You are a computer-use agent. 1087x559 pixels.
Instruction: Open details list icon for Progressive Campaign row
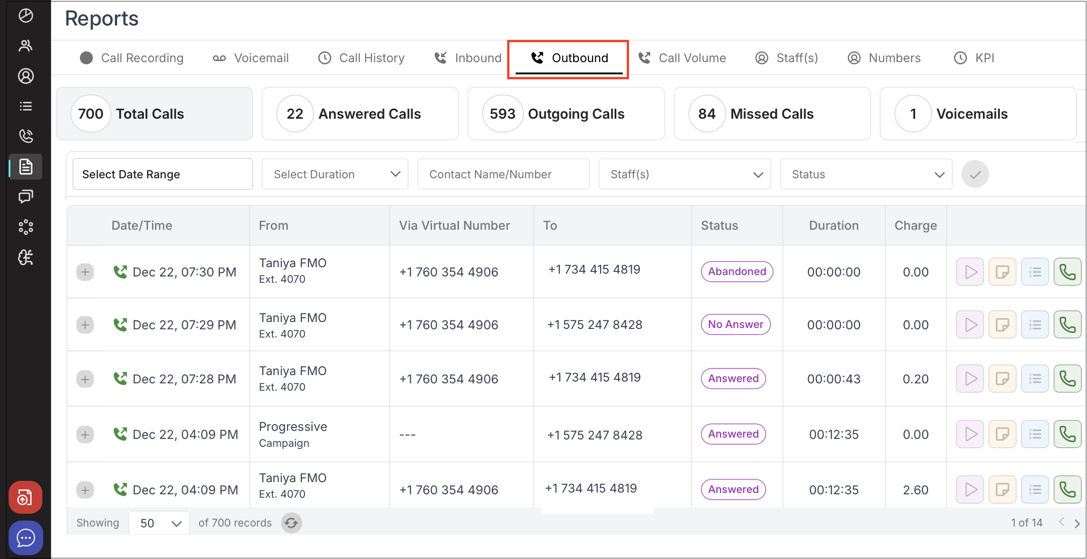pos(1034,434)
